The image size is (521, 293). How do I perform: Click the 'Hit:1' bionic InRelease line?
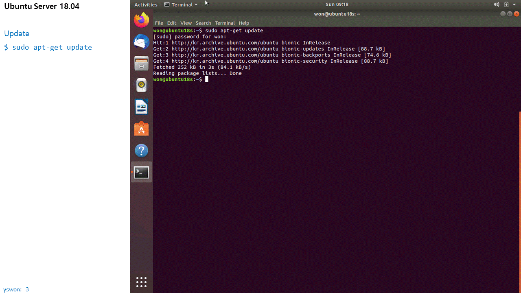tap(242, 43)
